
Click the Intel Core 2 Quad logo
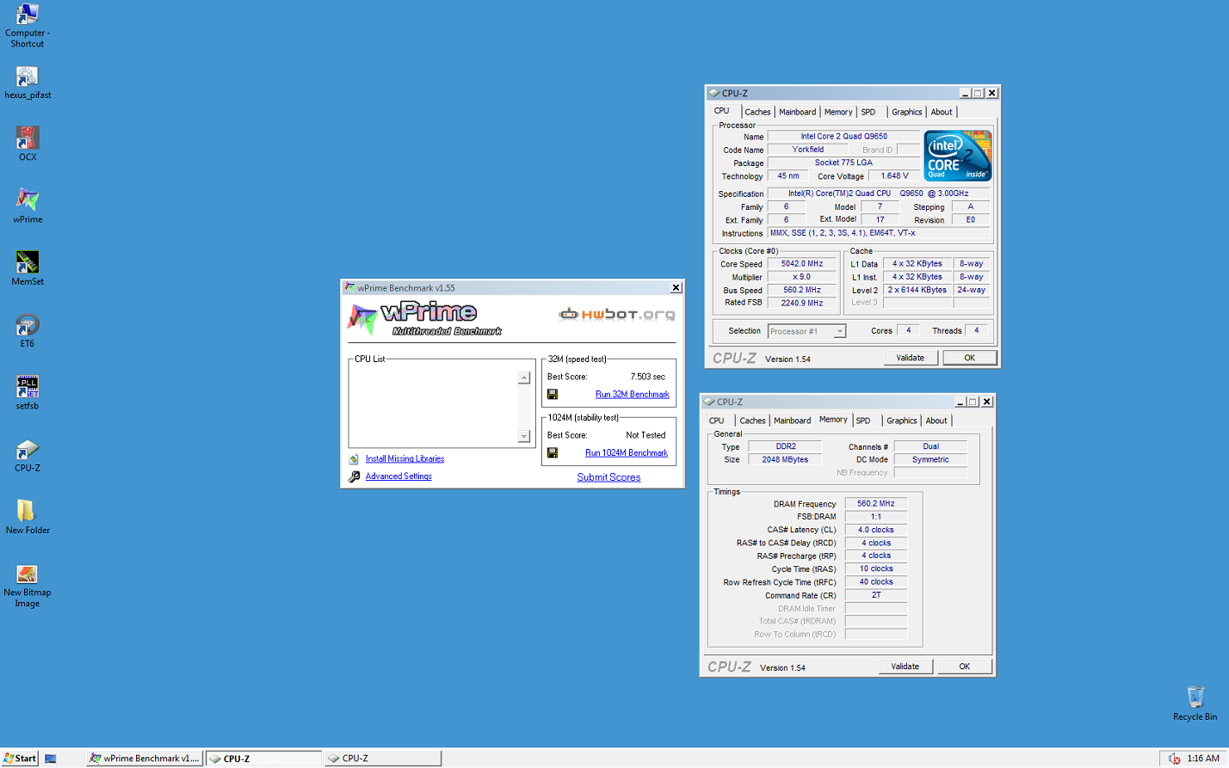(957, 156)
